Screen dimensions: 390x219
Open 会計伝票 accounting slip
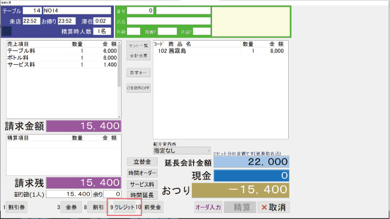(138, 56)
